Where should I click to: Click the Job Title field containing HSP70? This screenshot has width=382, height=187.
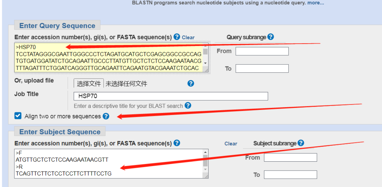coord(171,96)
